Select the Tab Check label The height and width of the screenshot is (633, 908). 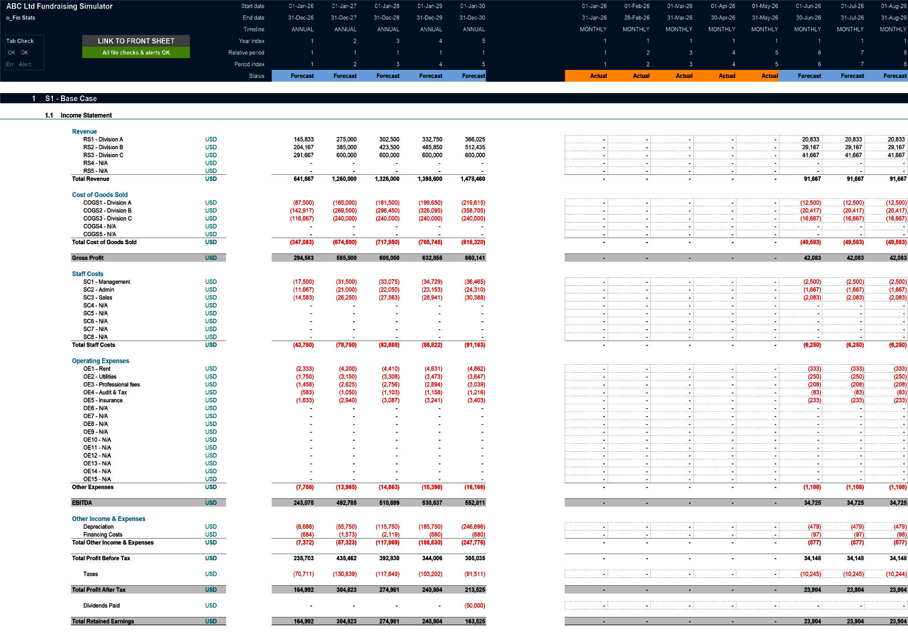[20, 41]
